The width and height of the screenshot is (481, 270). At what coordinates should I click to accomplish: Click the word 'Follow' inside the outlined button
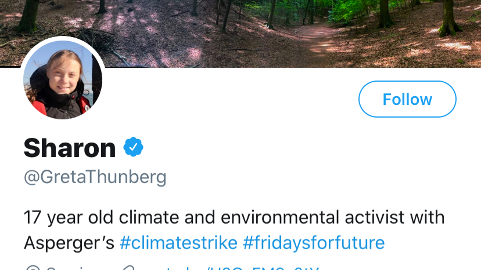(x=407, y=99)
